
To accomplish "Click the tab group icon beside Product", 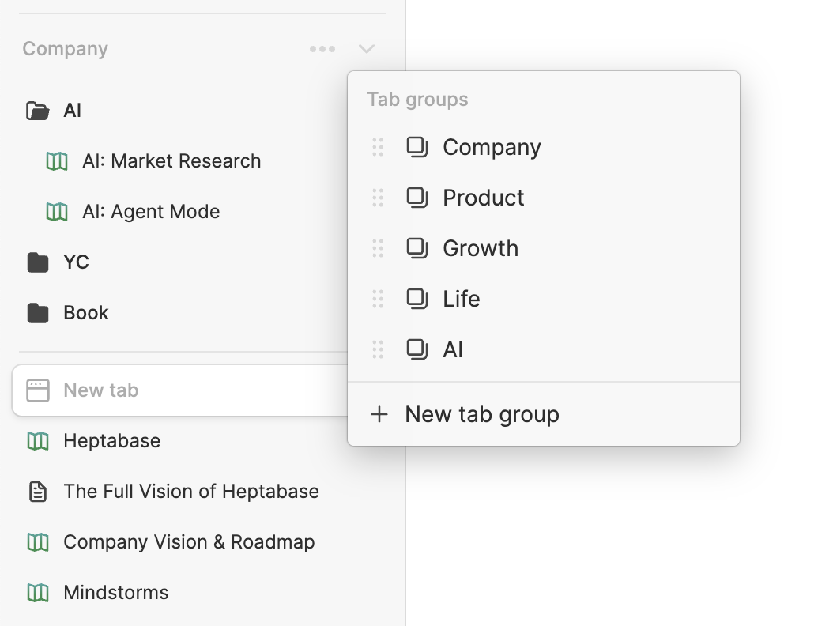I will pyautogui.click(x=416, y=198).
